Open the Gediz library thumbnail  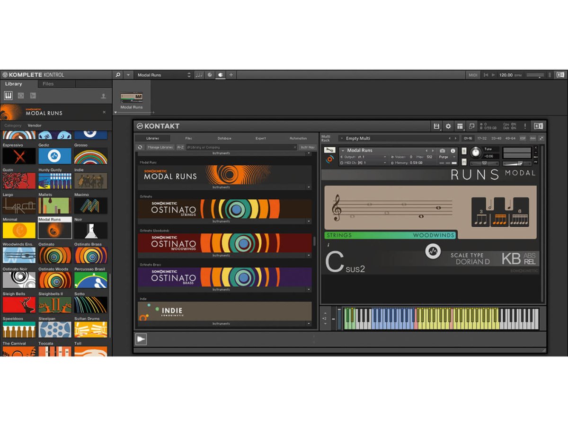55,156
